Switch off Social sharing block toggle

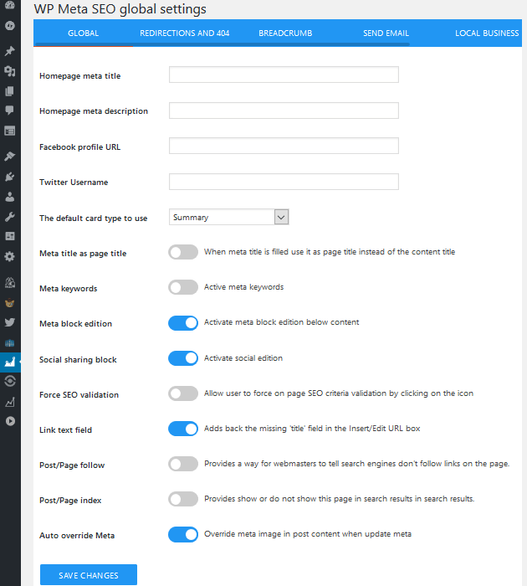point(183,358)
